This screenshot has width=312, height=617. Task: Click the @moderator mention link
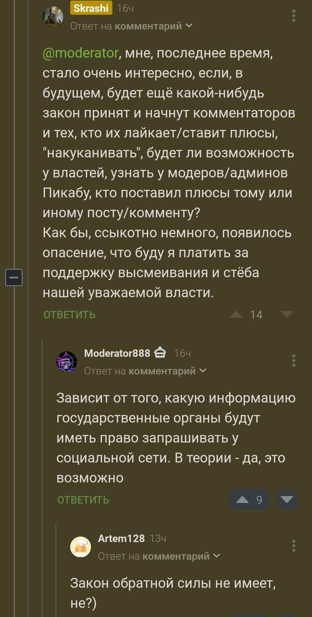click(81, 53)
